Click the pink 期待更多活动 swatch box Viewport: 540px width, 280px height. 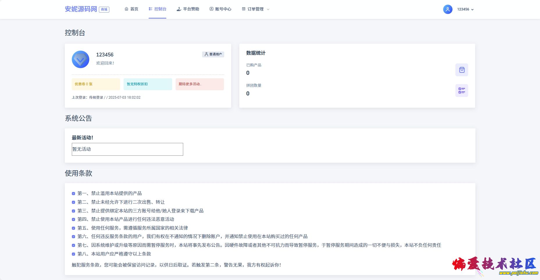199,84
